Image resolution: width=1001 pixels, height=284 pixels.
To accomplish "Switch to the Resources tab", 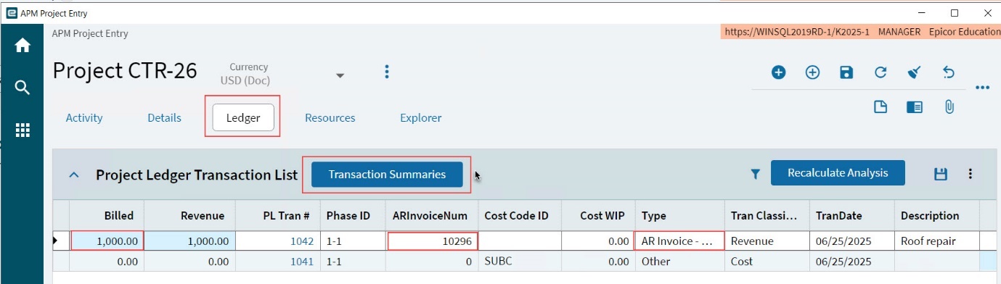I will click(x=330, y=117).
